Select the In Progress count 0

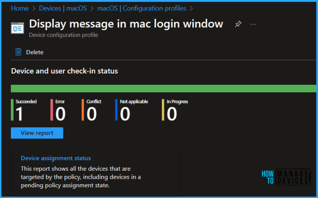point(172,114)
